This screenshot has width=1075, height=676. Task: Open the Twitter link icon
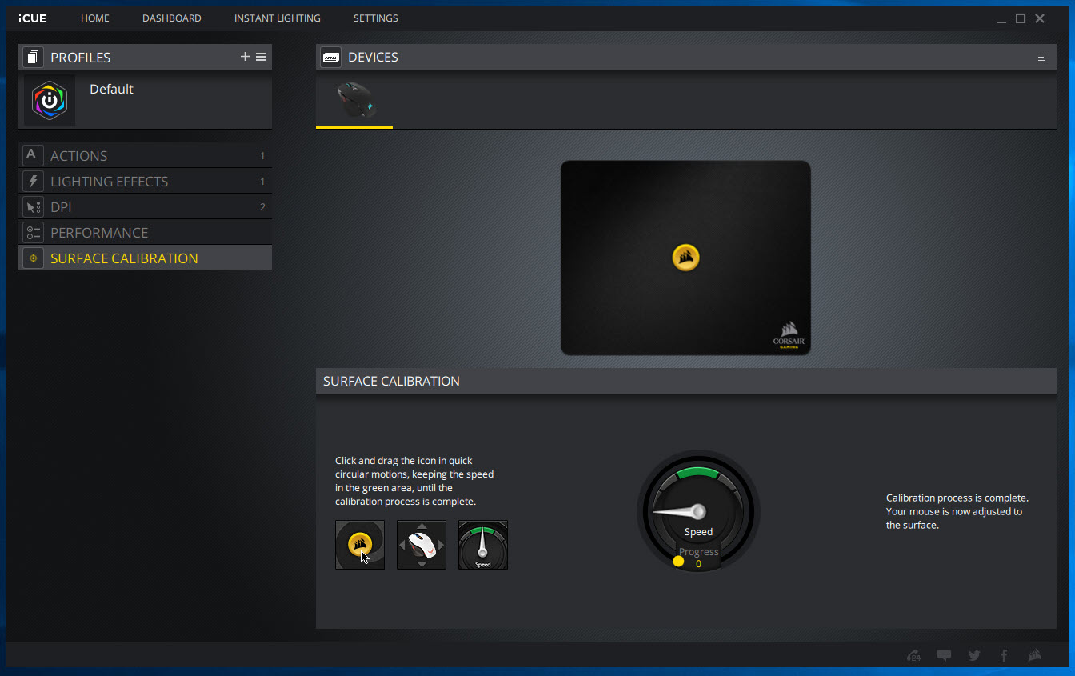tap(974, 655)
